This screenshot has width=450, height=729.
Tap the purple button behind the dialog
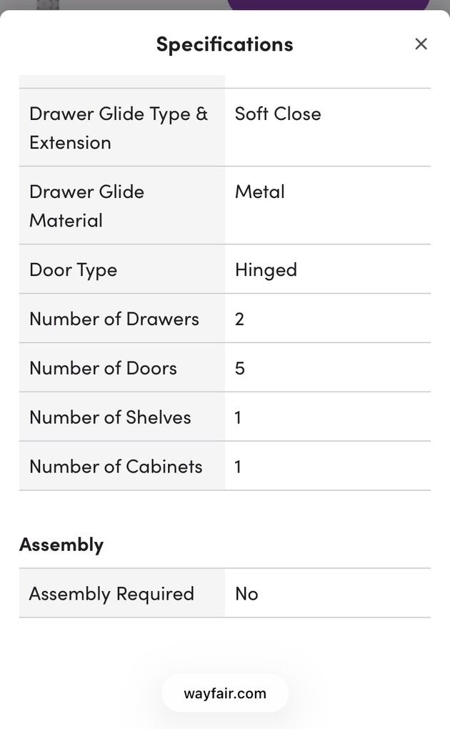[329, 6]
